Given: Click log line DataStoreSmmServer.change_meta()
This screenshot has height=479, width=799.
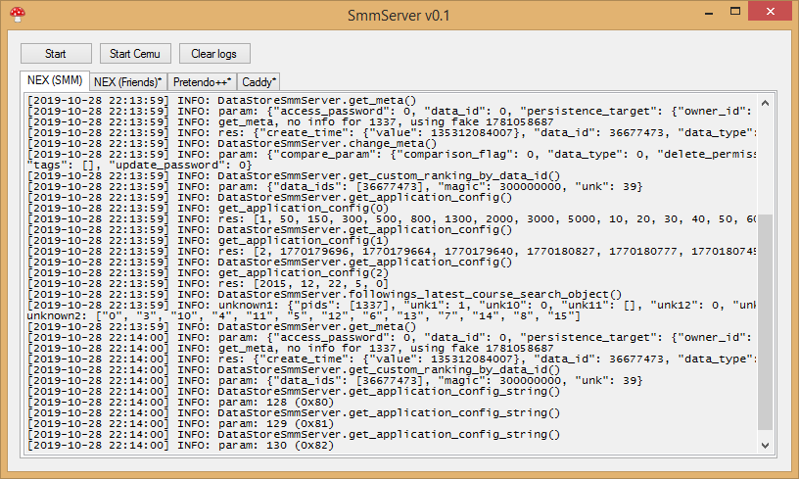Looking at the screenshot, I should pos(232,144).
